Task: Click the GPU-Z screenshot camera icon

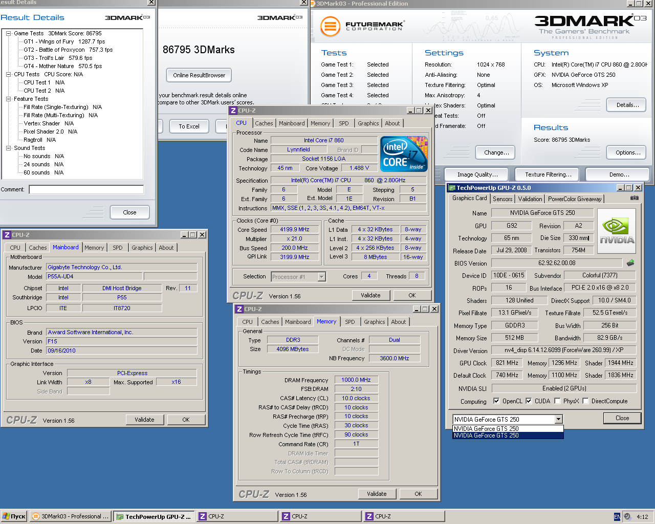Action: (x=634, y=198)
